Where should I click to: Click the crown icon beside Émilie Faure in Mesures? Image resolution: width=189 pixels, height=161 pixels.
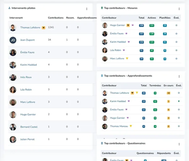[126, 33]
